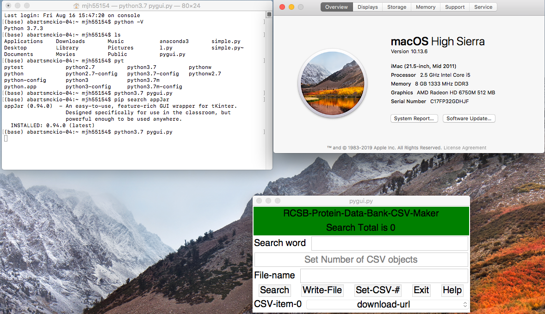This screenshot has width=545, height=314.
Task: Click the Serial Number value C17FP32GDHJF
Action: [449, 101]
